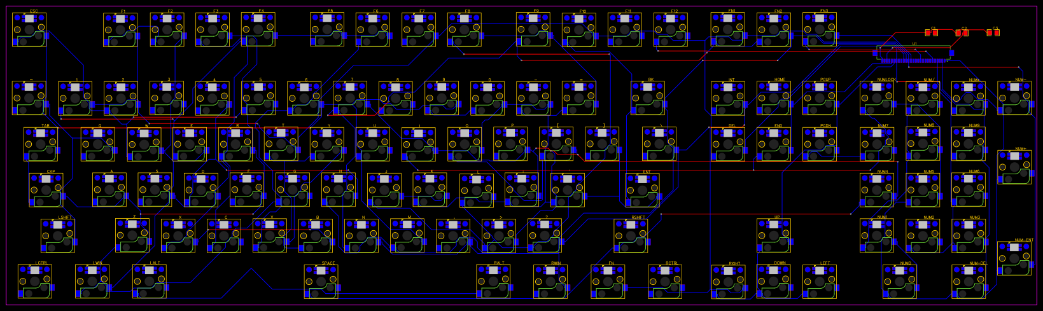Select the ENT key footprint
This screenshot has height=311, width=1043.
pyautogui.click(x=642, y=190)
